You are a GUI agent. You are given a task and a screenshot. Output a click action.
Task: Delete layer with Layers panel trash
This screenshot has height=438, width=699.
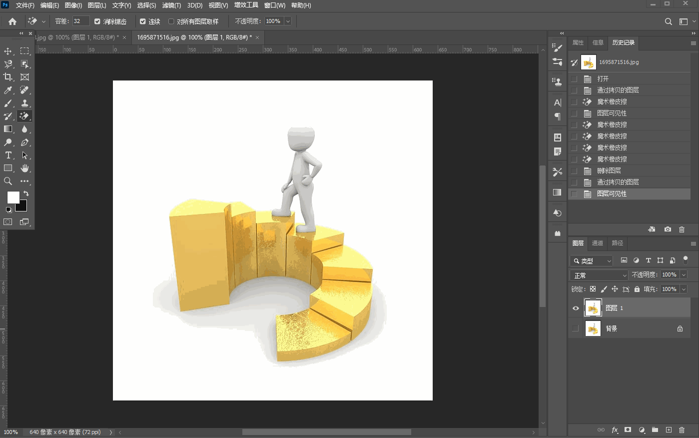(x=682, y=430)
